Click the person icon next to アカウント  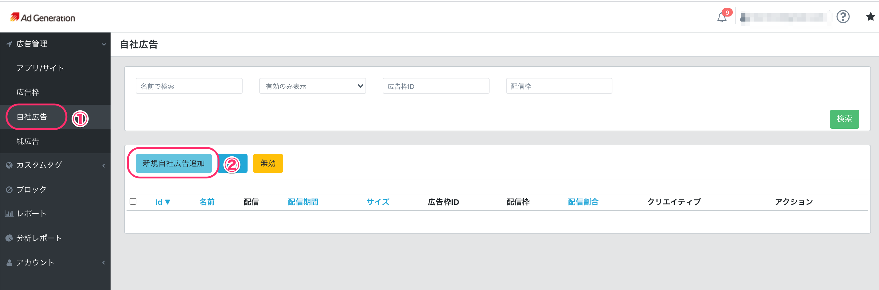pyautogui.click(x=9, y=262)
